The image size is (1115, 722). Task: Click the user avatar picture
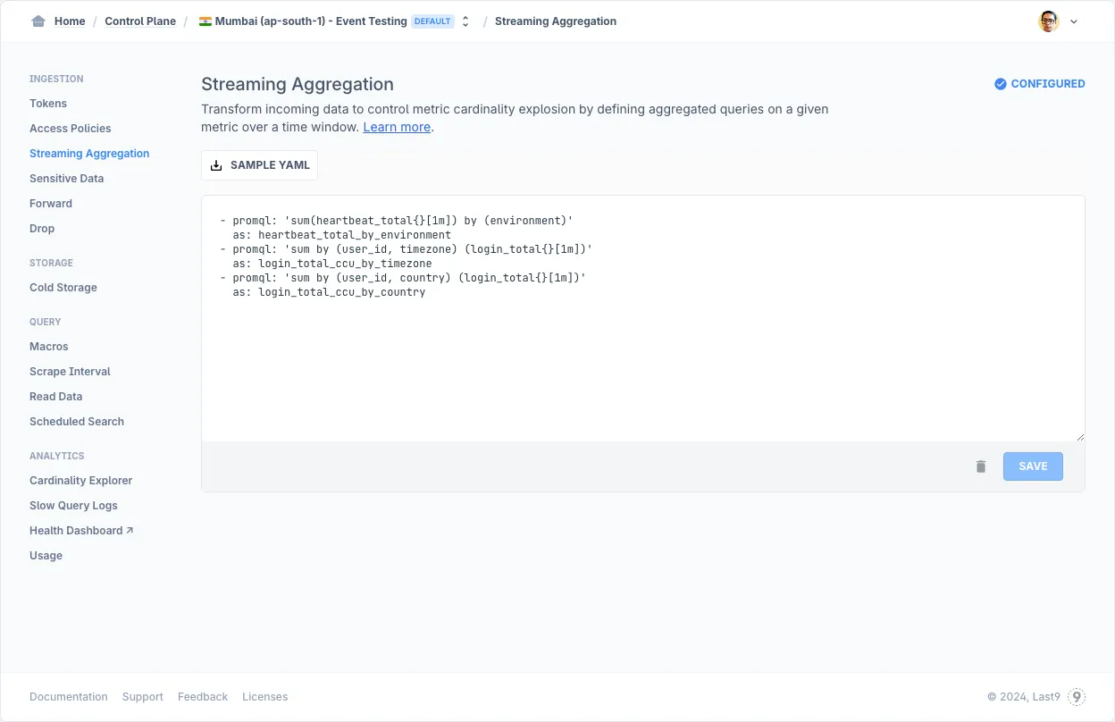1048,21
